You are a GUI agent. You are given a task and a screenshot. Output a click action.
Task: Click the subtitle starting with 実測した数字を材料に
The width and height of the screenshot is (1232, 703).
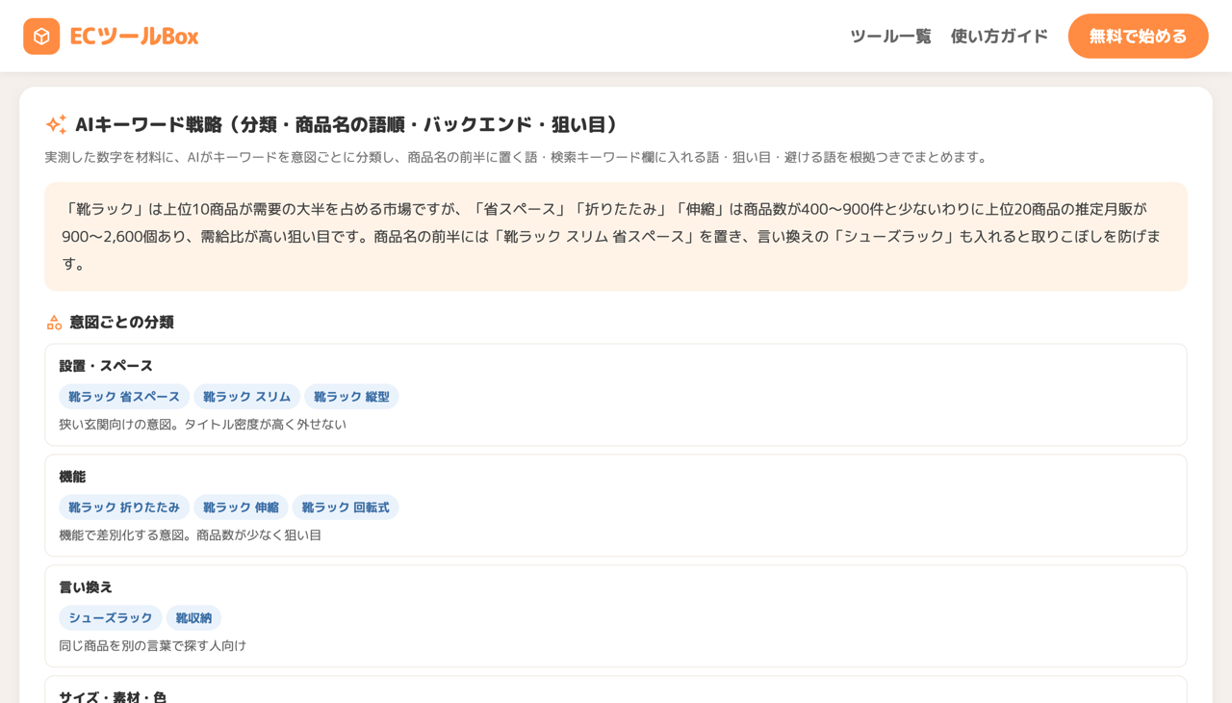[518, 157]
